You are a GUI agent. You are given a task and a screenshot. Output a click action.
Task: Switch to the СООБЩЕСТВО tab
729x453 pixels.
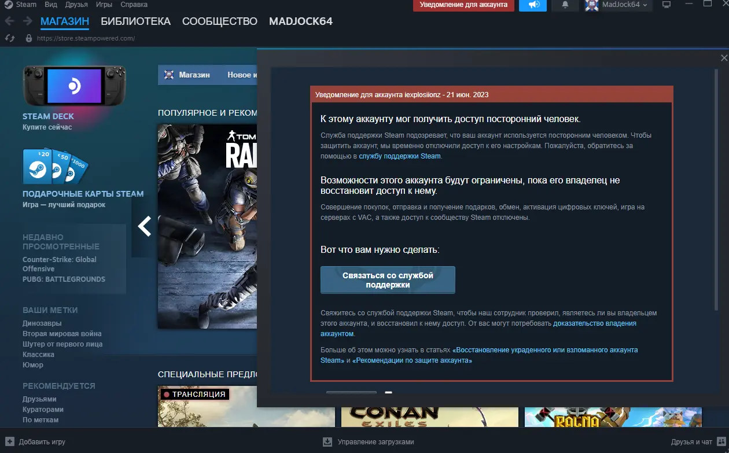220,21
